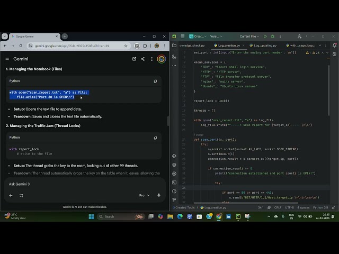
Task: Open a new Chrome tab
Action: 65,37
